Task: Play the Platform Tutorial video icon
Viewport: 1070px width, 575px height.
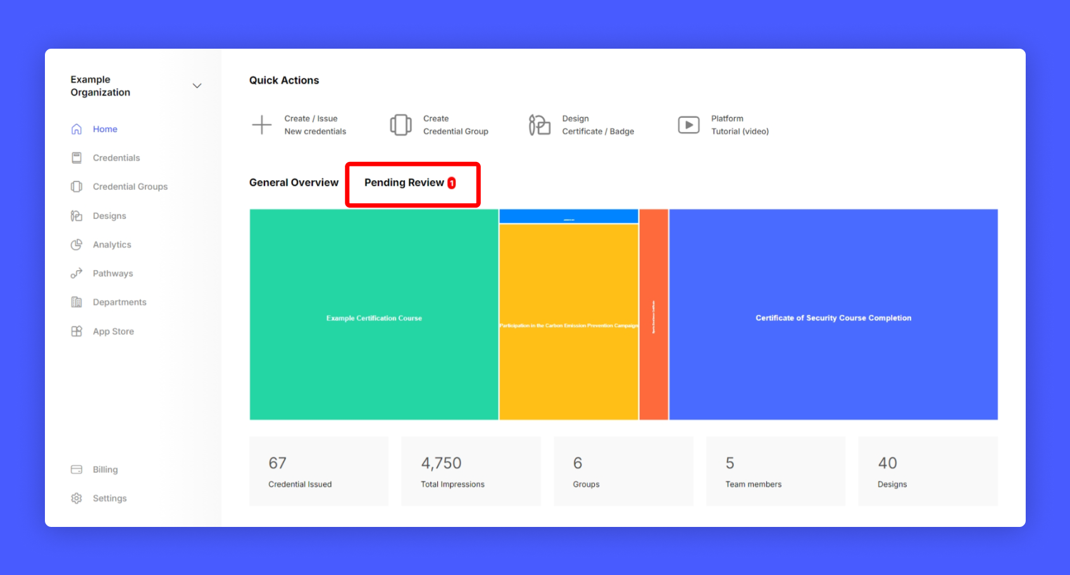Action: 688,125
